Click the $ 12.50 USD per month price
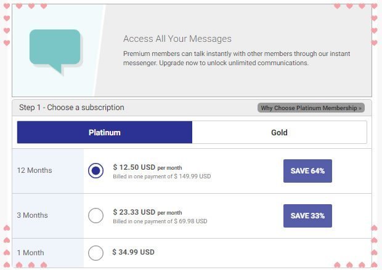The height and width of the screenshot is (270, 382). point(147,167)
